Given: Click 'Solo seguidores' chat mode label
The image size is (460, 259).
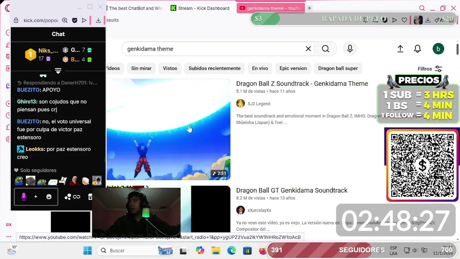Looking at the screenshot, I should [x=38, y=170].
